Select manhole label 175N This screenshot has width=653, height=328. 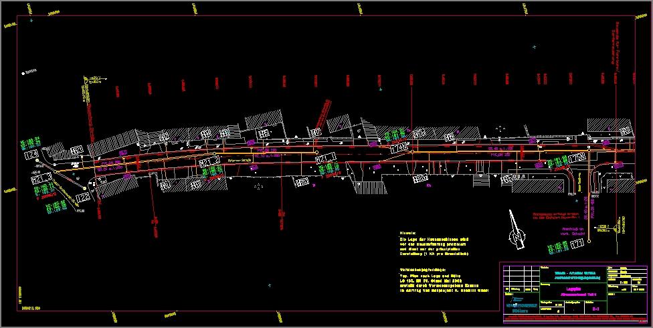[577, 157]
